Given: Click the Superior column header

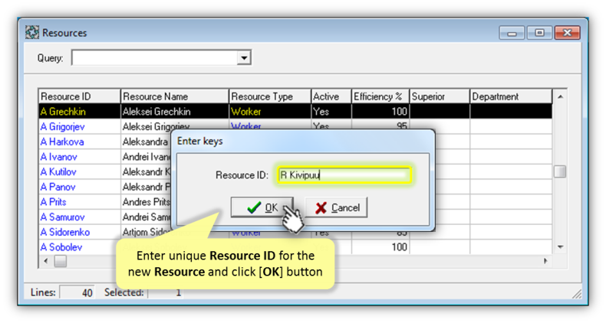Looking at the screenshot, I should 439,96.
